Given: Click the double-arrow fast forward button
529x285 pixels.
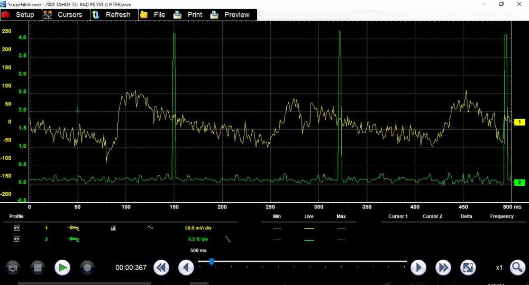Looking at the screenshot, I should [x=443, y=268].
